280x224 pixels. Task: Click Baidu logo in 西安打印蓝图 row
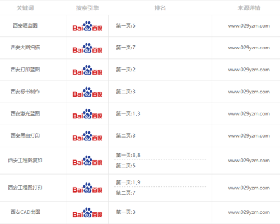[x=87, y=70]
